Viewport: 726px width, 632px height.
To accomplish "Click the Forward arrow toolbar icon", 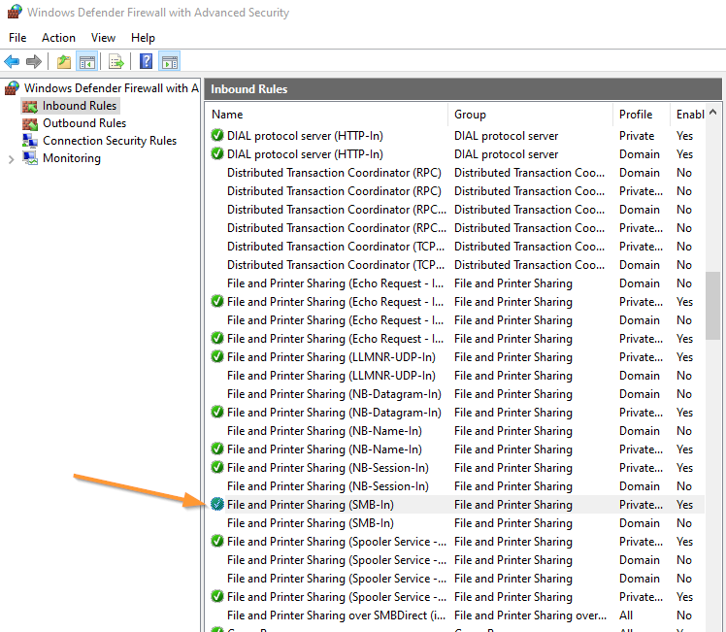I will pyautogui.click(x=34, y=61).
